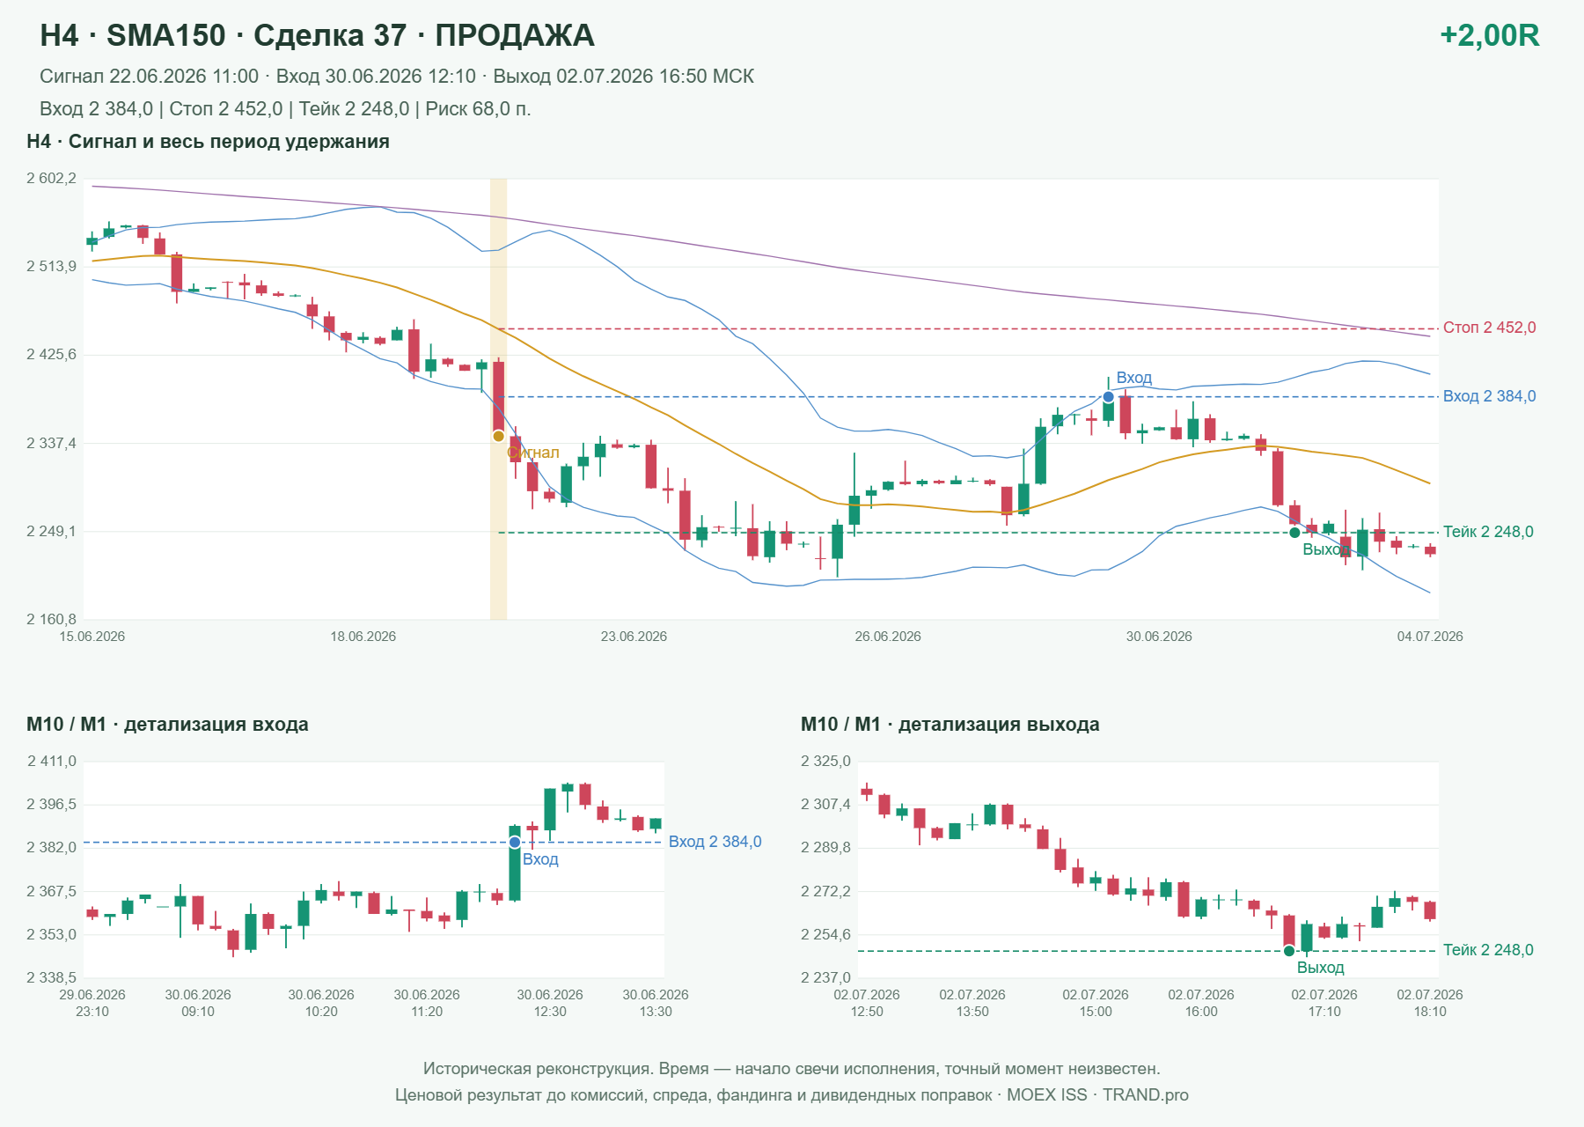Click the "Историческая реконструкция" disclaimer line
This screenshot has height=1127, width=1584.
792,1069
